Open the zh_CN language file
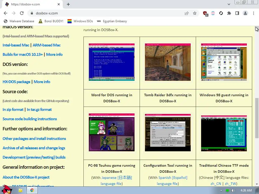259x194 pixels. click(x=216, y=184)
